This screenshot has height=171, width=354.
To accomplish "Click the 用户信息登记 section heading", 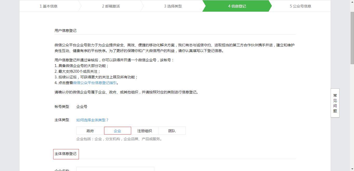I will [65, 31].
